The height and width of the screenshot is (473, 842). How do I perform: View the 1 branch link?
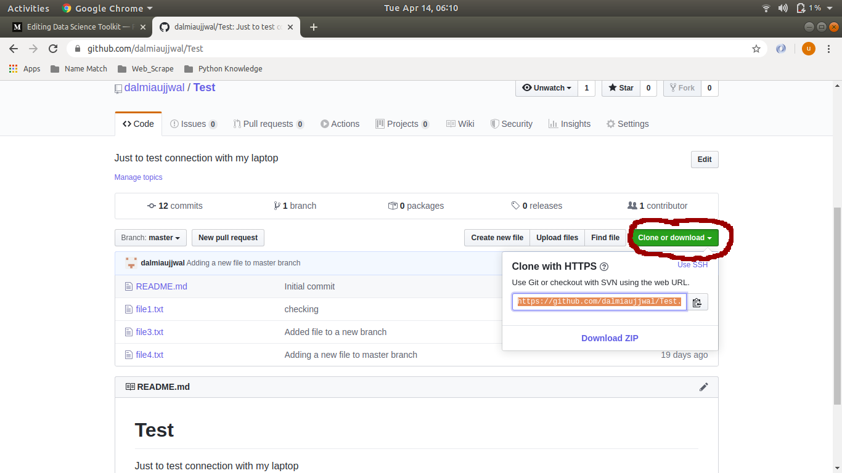point(295,206)
